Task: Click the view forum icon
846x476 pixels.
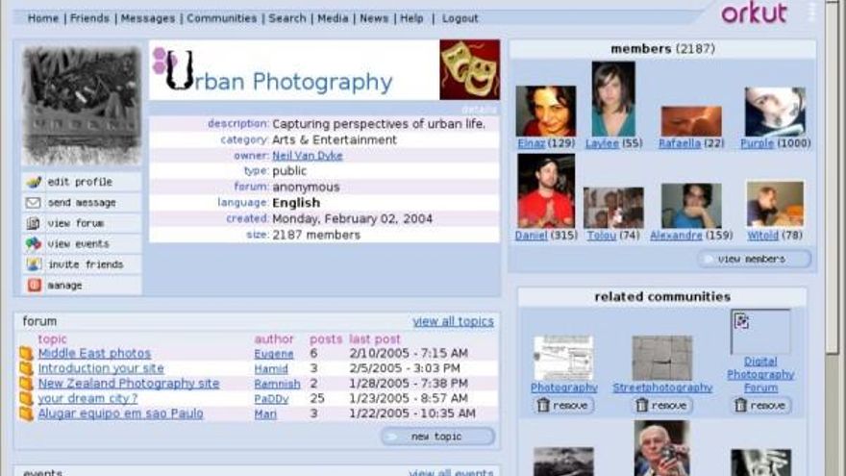Action: 34,223
